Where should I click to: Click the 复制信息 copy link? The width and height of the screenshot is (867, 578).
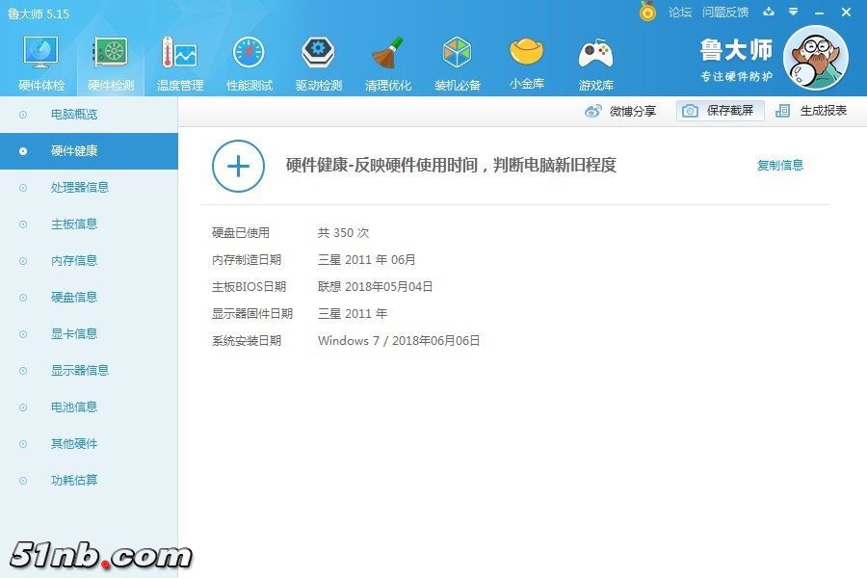pyautogui.click(x=779, y=166)
